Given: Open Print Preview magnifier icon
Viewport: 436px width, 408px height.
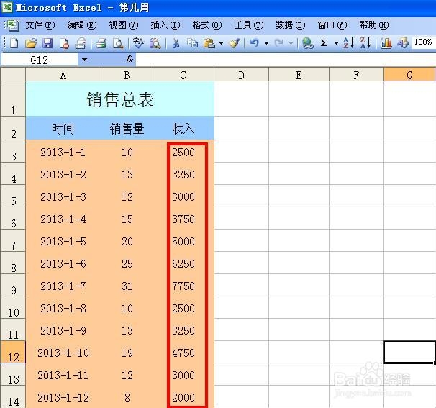Looking at the screenshot, I should (118, 43).
